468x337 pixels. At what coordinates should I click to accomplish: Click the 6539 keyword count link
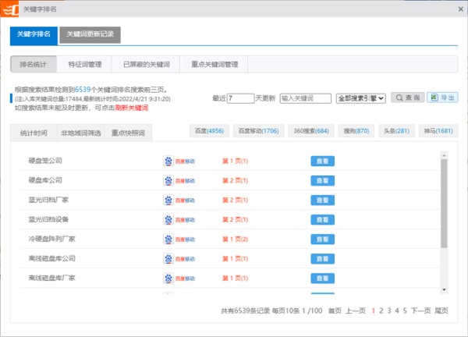coord(83,89)
